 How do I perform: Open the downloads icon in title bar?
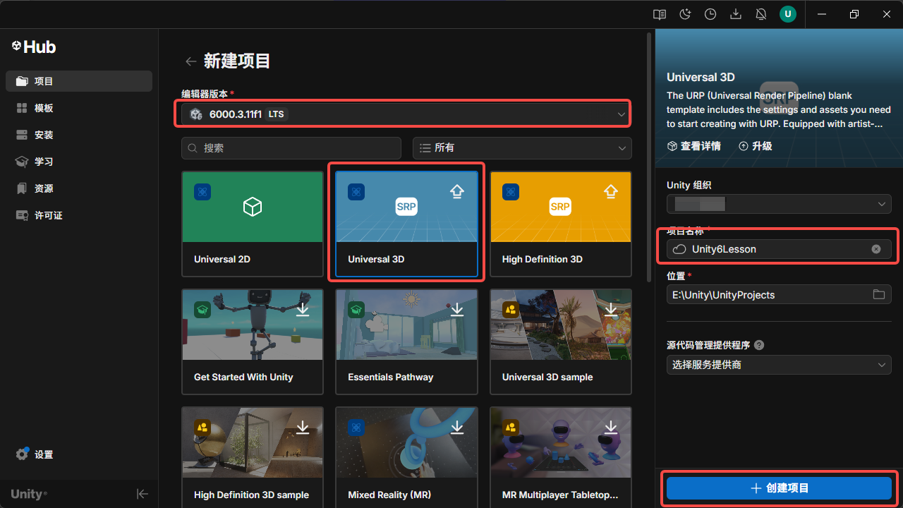[736, 14]
